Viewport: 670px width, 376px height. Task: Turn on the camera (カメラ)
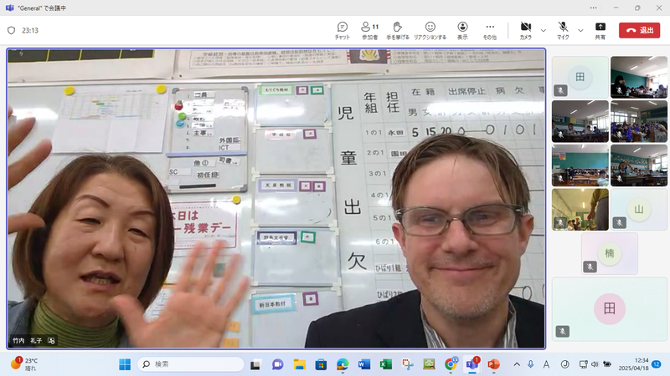click(x=525, y=31)
